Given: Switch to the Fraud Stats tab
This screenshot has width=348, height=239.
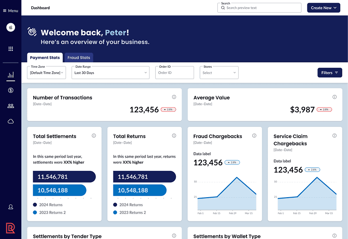Looking at the screenshot, I should tap(79, 58).
